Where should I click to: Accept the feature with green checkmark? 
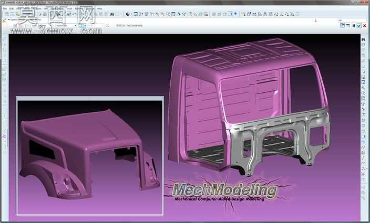359,26
